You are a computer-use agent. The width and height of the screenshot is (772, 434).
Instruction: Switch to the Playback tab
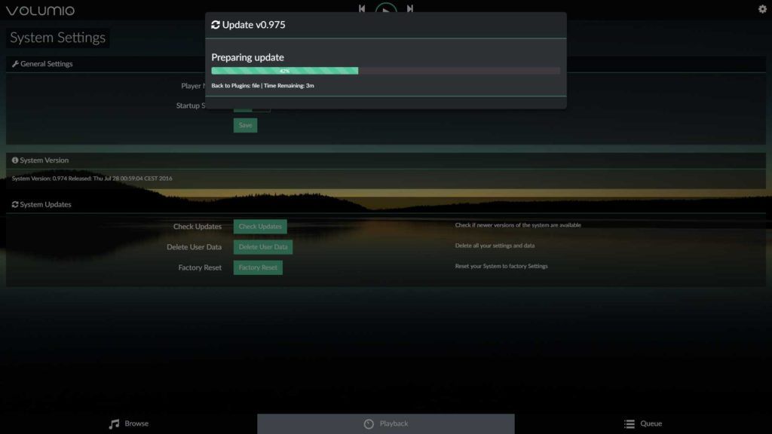(x=385, y=423)
